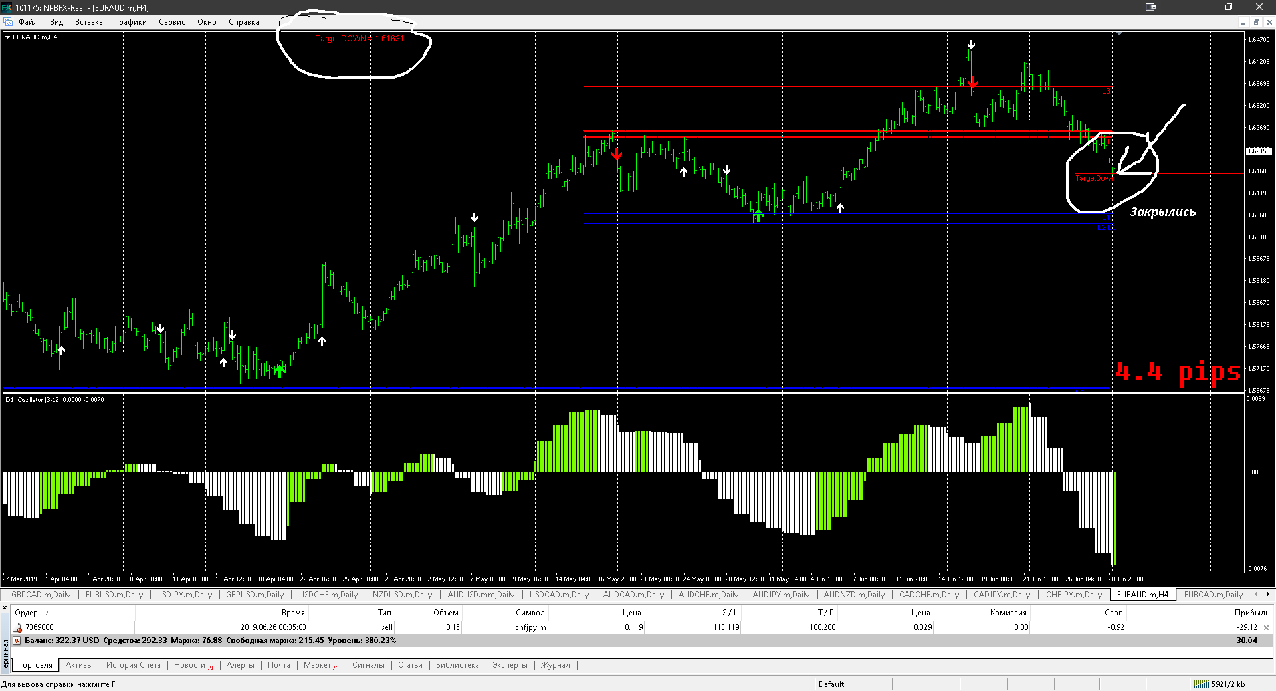Switch to the EURCAD.m,Daily chart tab
This screenshot has height=691, width=1276.
1213,595
